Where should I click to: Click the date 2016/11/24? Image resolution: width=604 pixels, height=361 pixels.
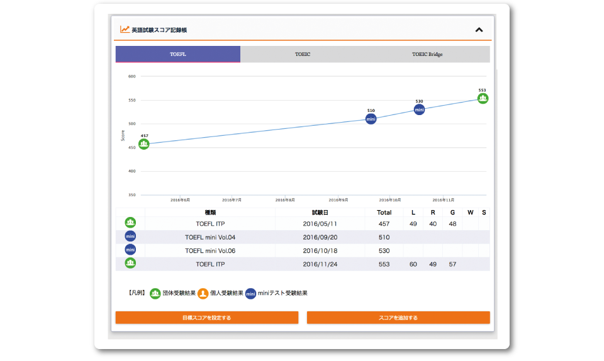pos(320,264)
